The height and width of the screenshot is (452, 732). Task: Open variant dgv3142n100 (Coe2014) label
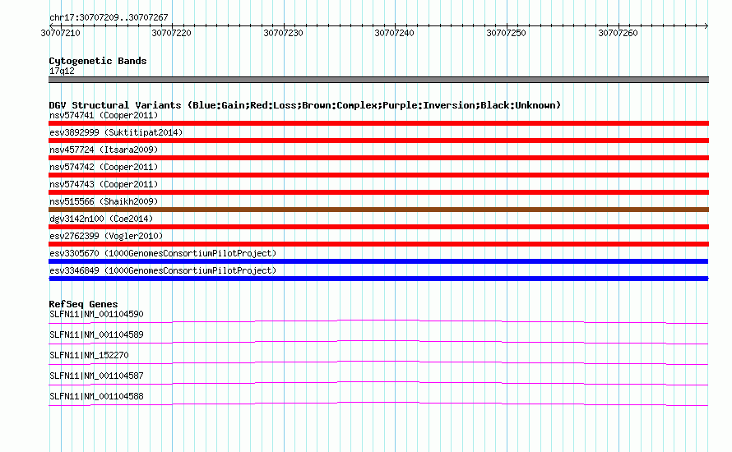coord(101,219)
